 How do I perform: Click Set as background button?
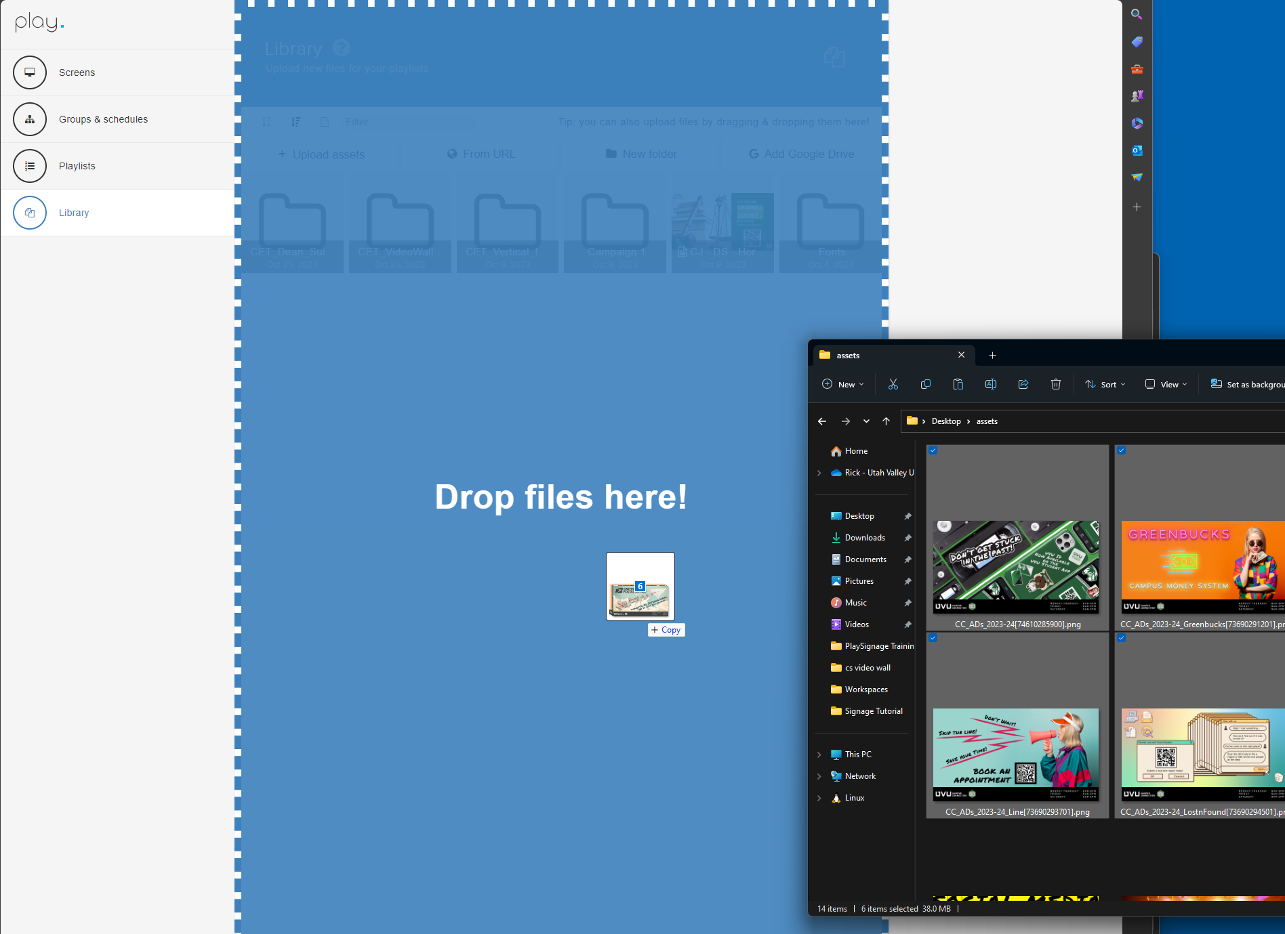coord(1248,384)
